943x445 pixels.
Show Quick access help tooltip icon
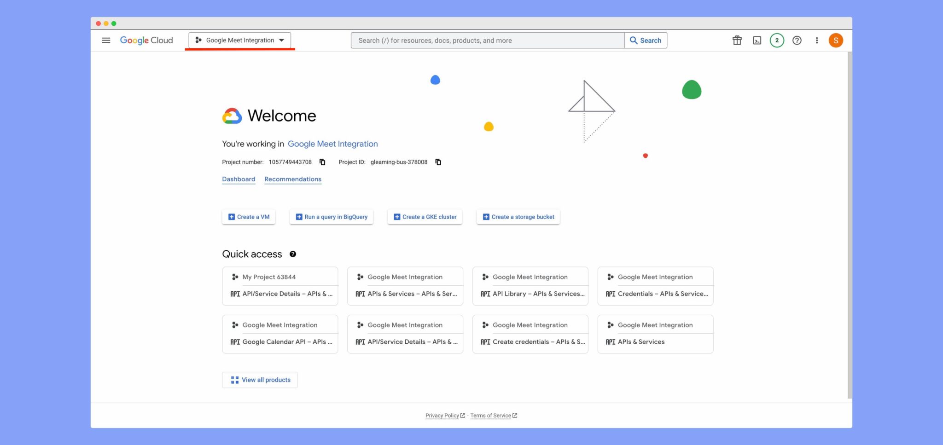coord(293,254)
